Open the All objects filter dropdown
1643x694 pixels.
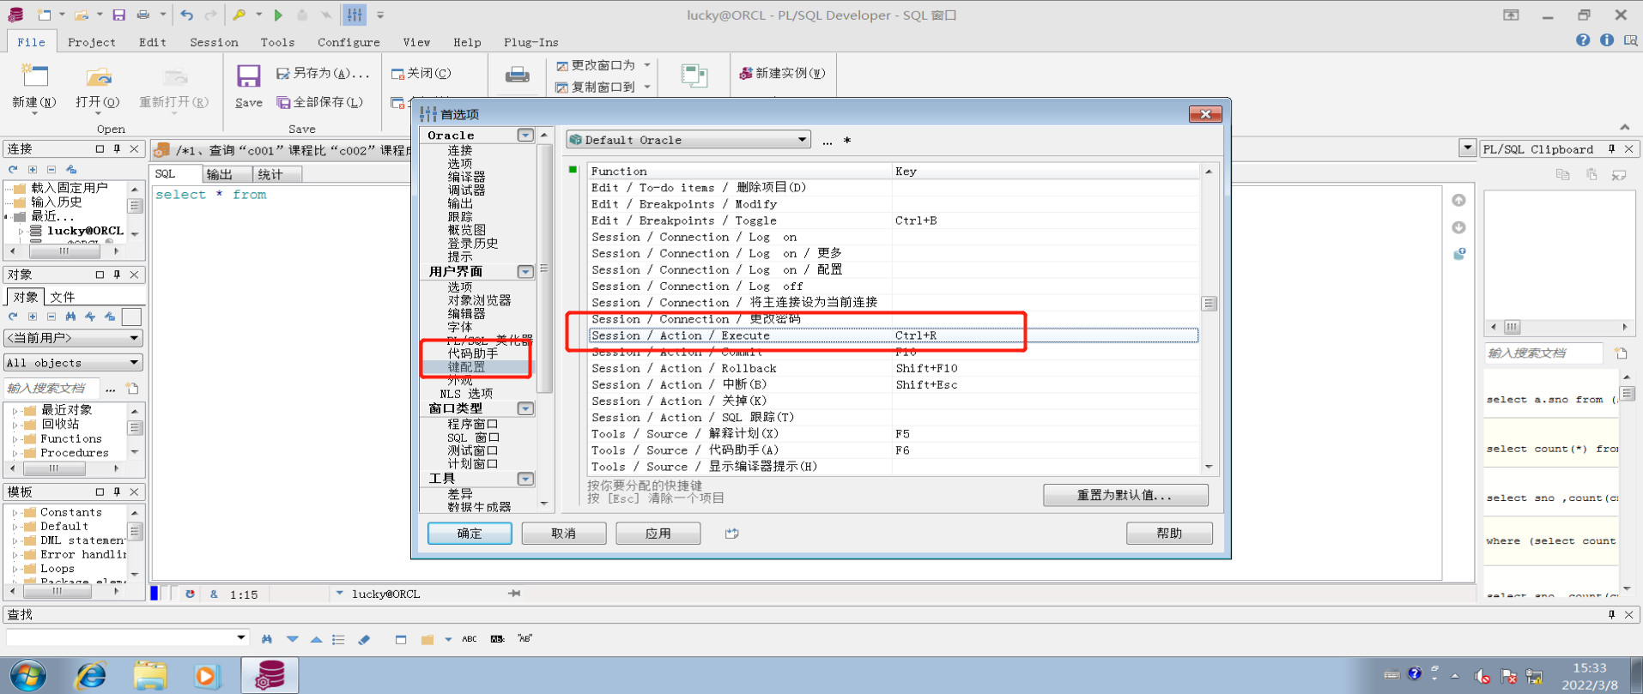134,363
